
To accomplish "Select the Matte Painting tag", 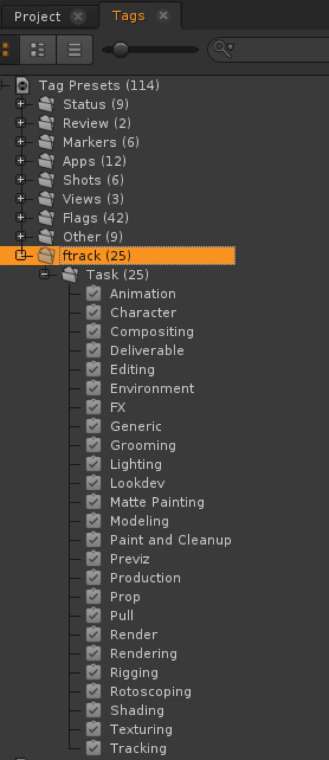I will point(157,502).
